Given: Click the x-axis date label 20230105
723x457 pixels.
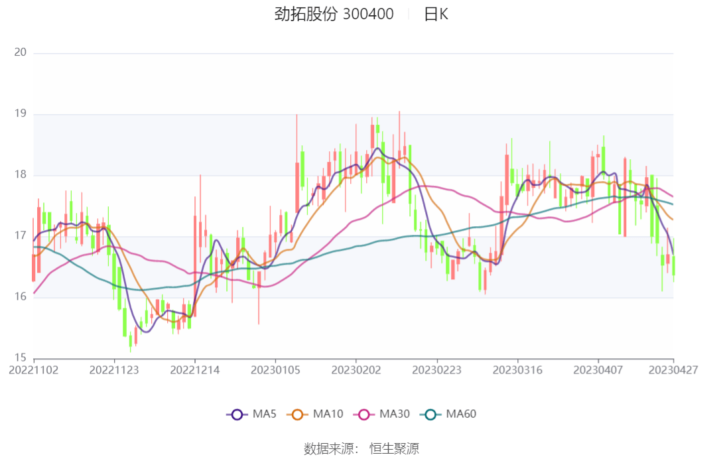Looking at the screenshot, I should pos(275,370).
